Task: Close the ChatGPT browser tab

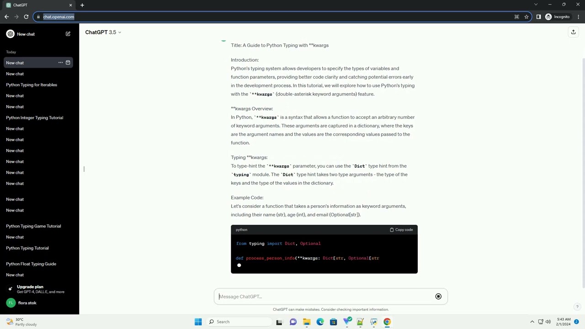Action: coord(70,5)
